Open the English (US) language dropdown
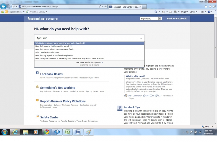The width and height of the screenshot is (217, 142). point(151,19)
